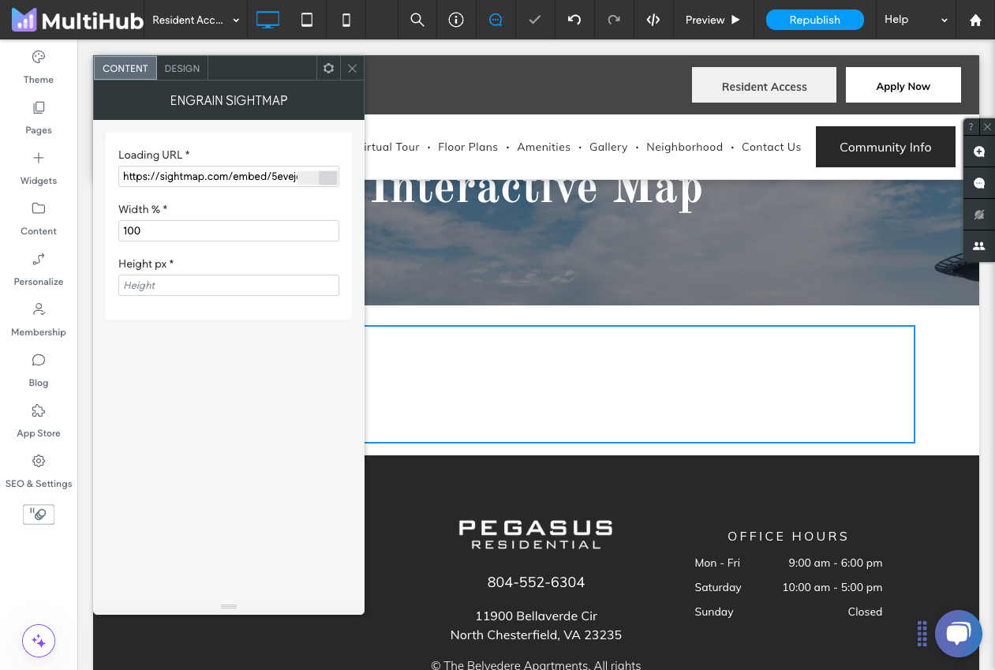Switch to mobile phone view
This screenshot has width=995, height=670.
pos(346,20)
